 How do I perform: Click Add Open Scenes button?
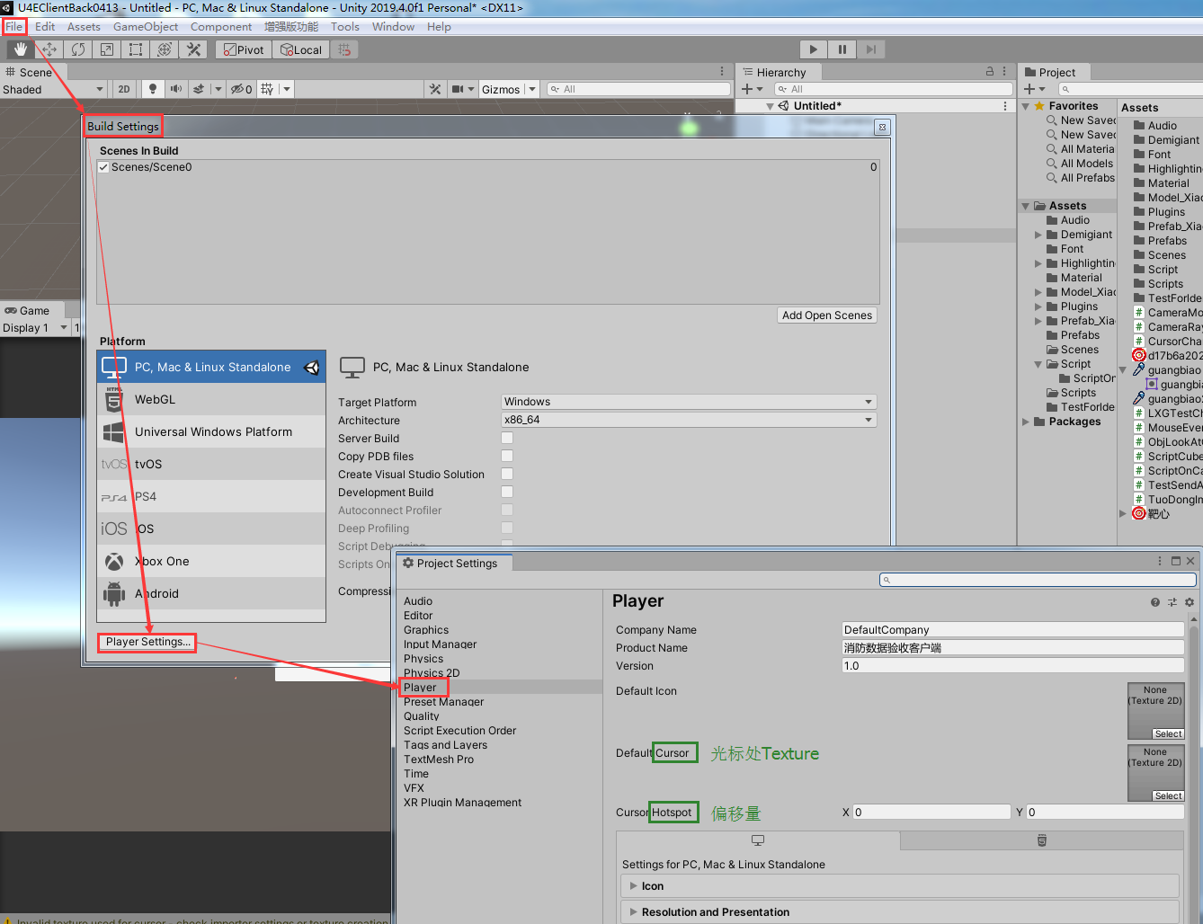827,315
